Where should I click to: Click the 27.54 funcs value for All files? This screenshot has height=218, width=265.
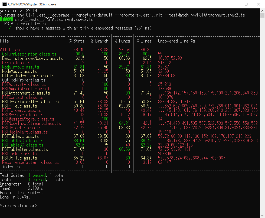tap(125, 50)
